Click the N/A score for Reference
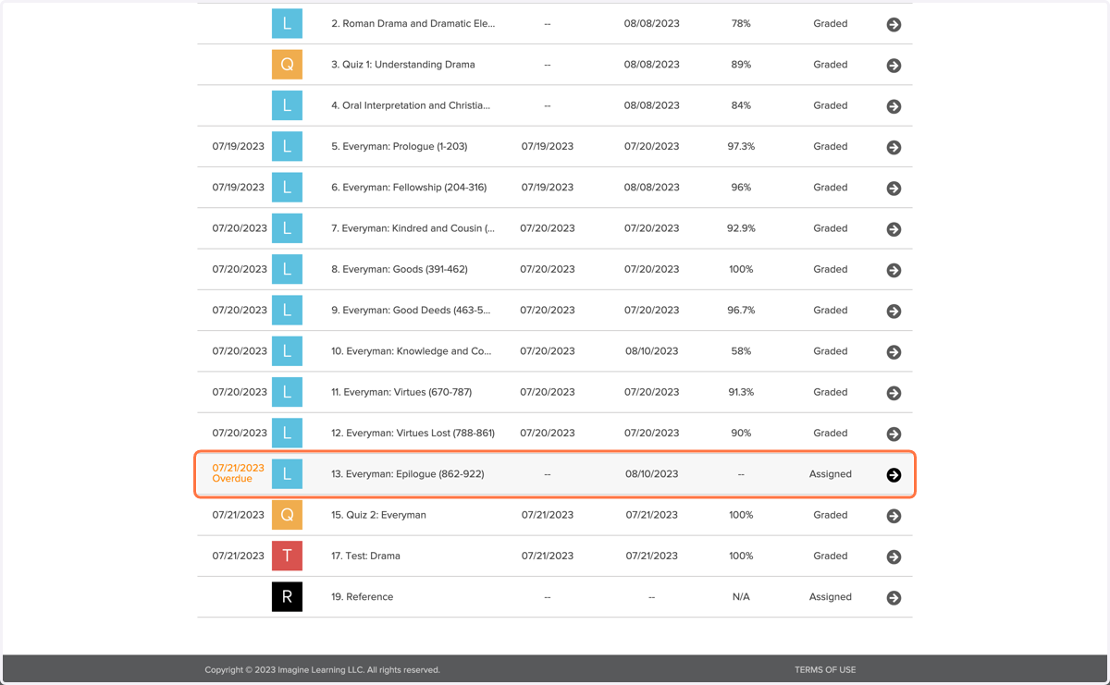 pos(741,597)
